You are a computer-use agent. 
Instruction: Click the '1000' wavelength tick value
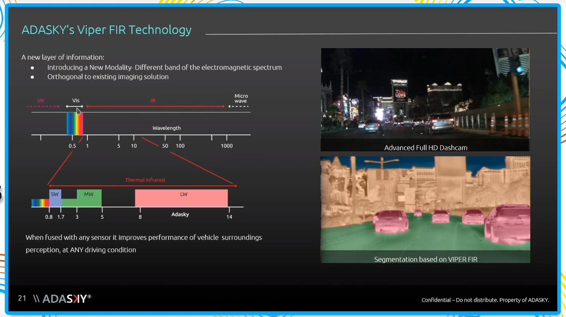(227, 146)
